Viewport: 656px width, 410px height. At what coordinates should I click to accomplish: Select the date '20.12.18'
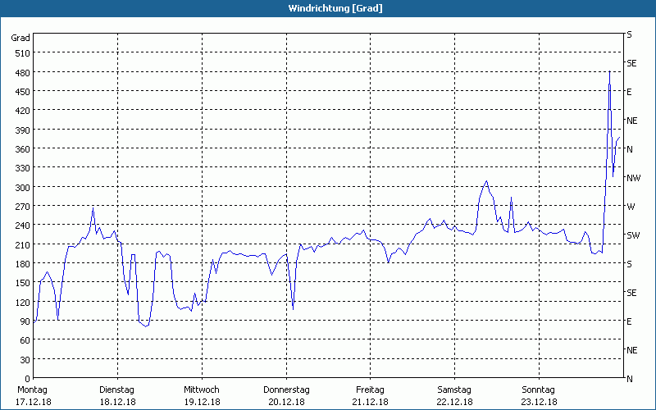click(286, 402)
